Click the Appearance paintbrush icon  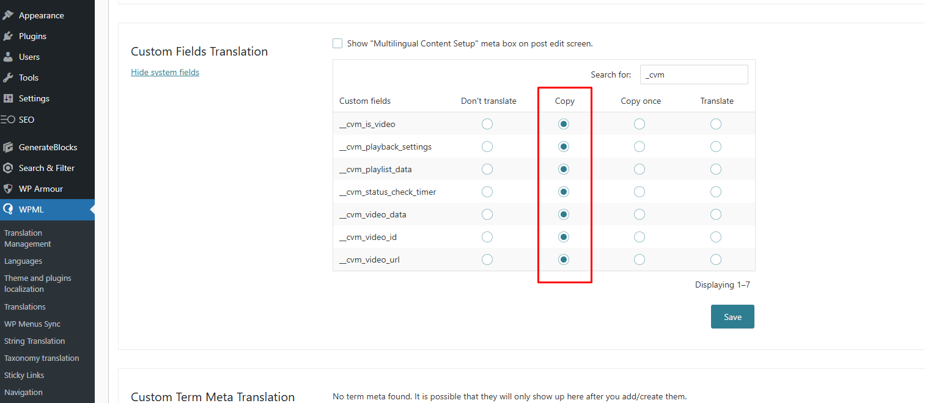coord(8,15)
